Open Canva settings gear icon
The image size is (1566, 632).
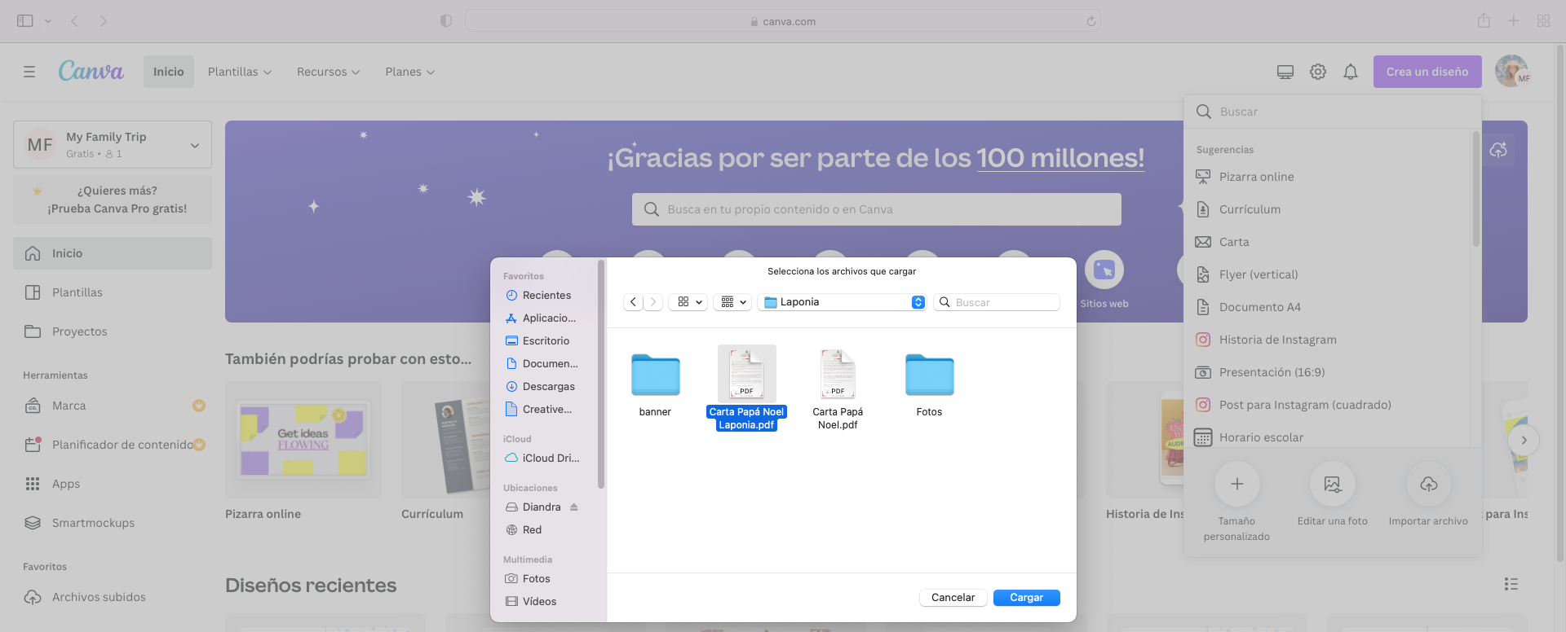[x=1318, y=72]
